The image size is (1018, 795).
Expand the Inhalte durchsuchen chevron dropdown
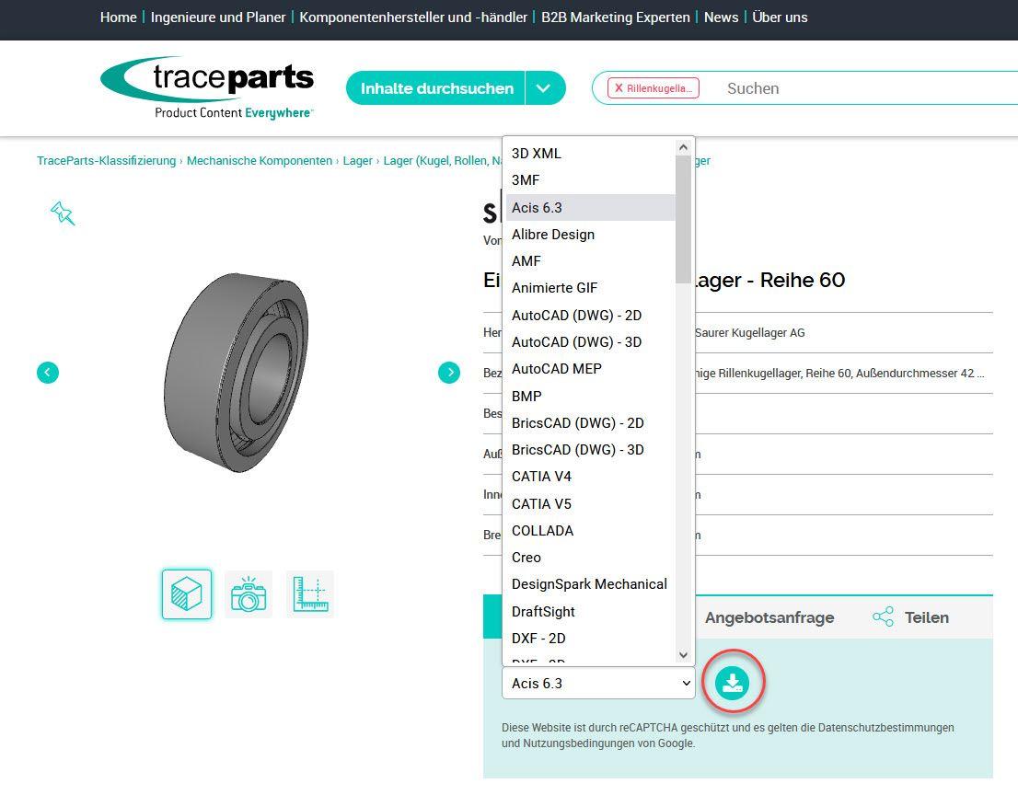coord(544,88)
